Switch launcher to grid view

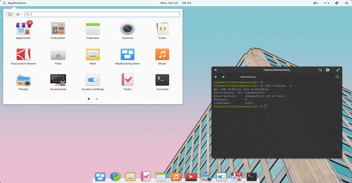pyautogui.click(x=10, y=14)
